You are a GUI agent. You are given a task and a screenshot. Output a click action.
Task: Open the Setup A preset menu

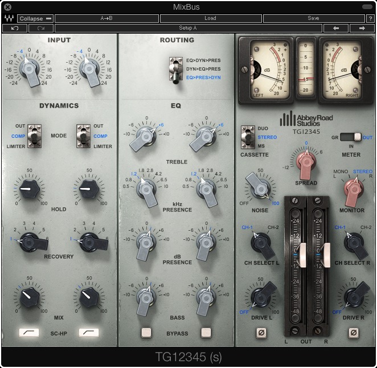[x=188, y=28]
